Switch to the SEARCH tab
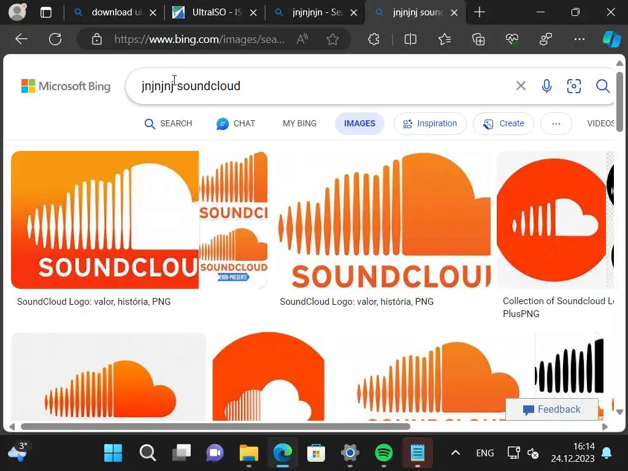This screenshot has width=628, height=471. point(168,124)
